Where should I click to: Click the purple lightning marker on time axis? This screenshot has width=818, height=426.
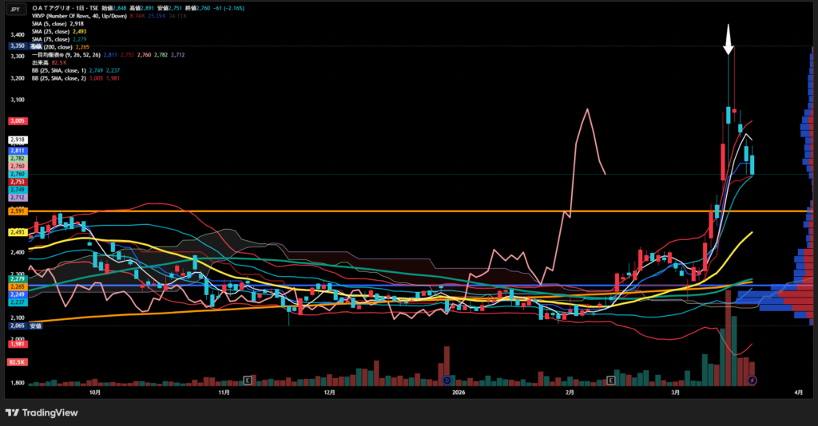click(752, 381)
